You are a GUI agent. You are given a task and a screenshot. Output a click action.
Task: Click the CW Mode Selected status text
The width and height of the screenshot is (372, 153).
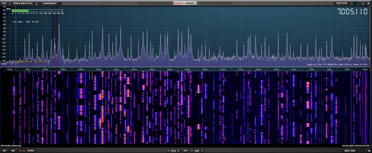point(11,146)
